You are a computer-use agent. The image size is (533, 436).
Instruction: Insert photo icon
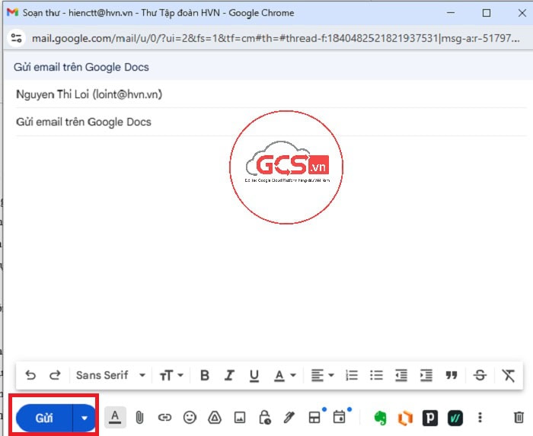tap(240, 417)
